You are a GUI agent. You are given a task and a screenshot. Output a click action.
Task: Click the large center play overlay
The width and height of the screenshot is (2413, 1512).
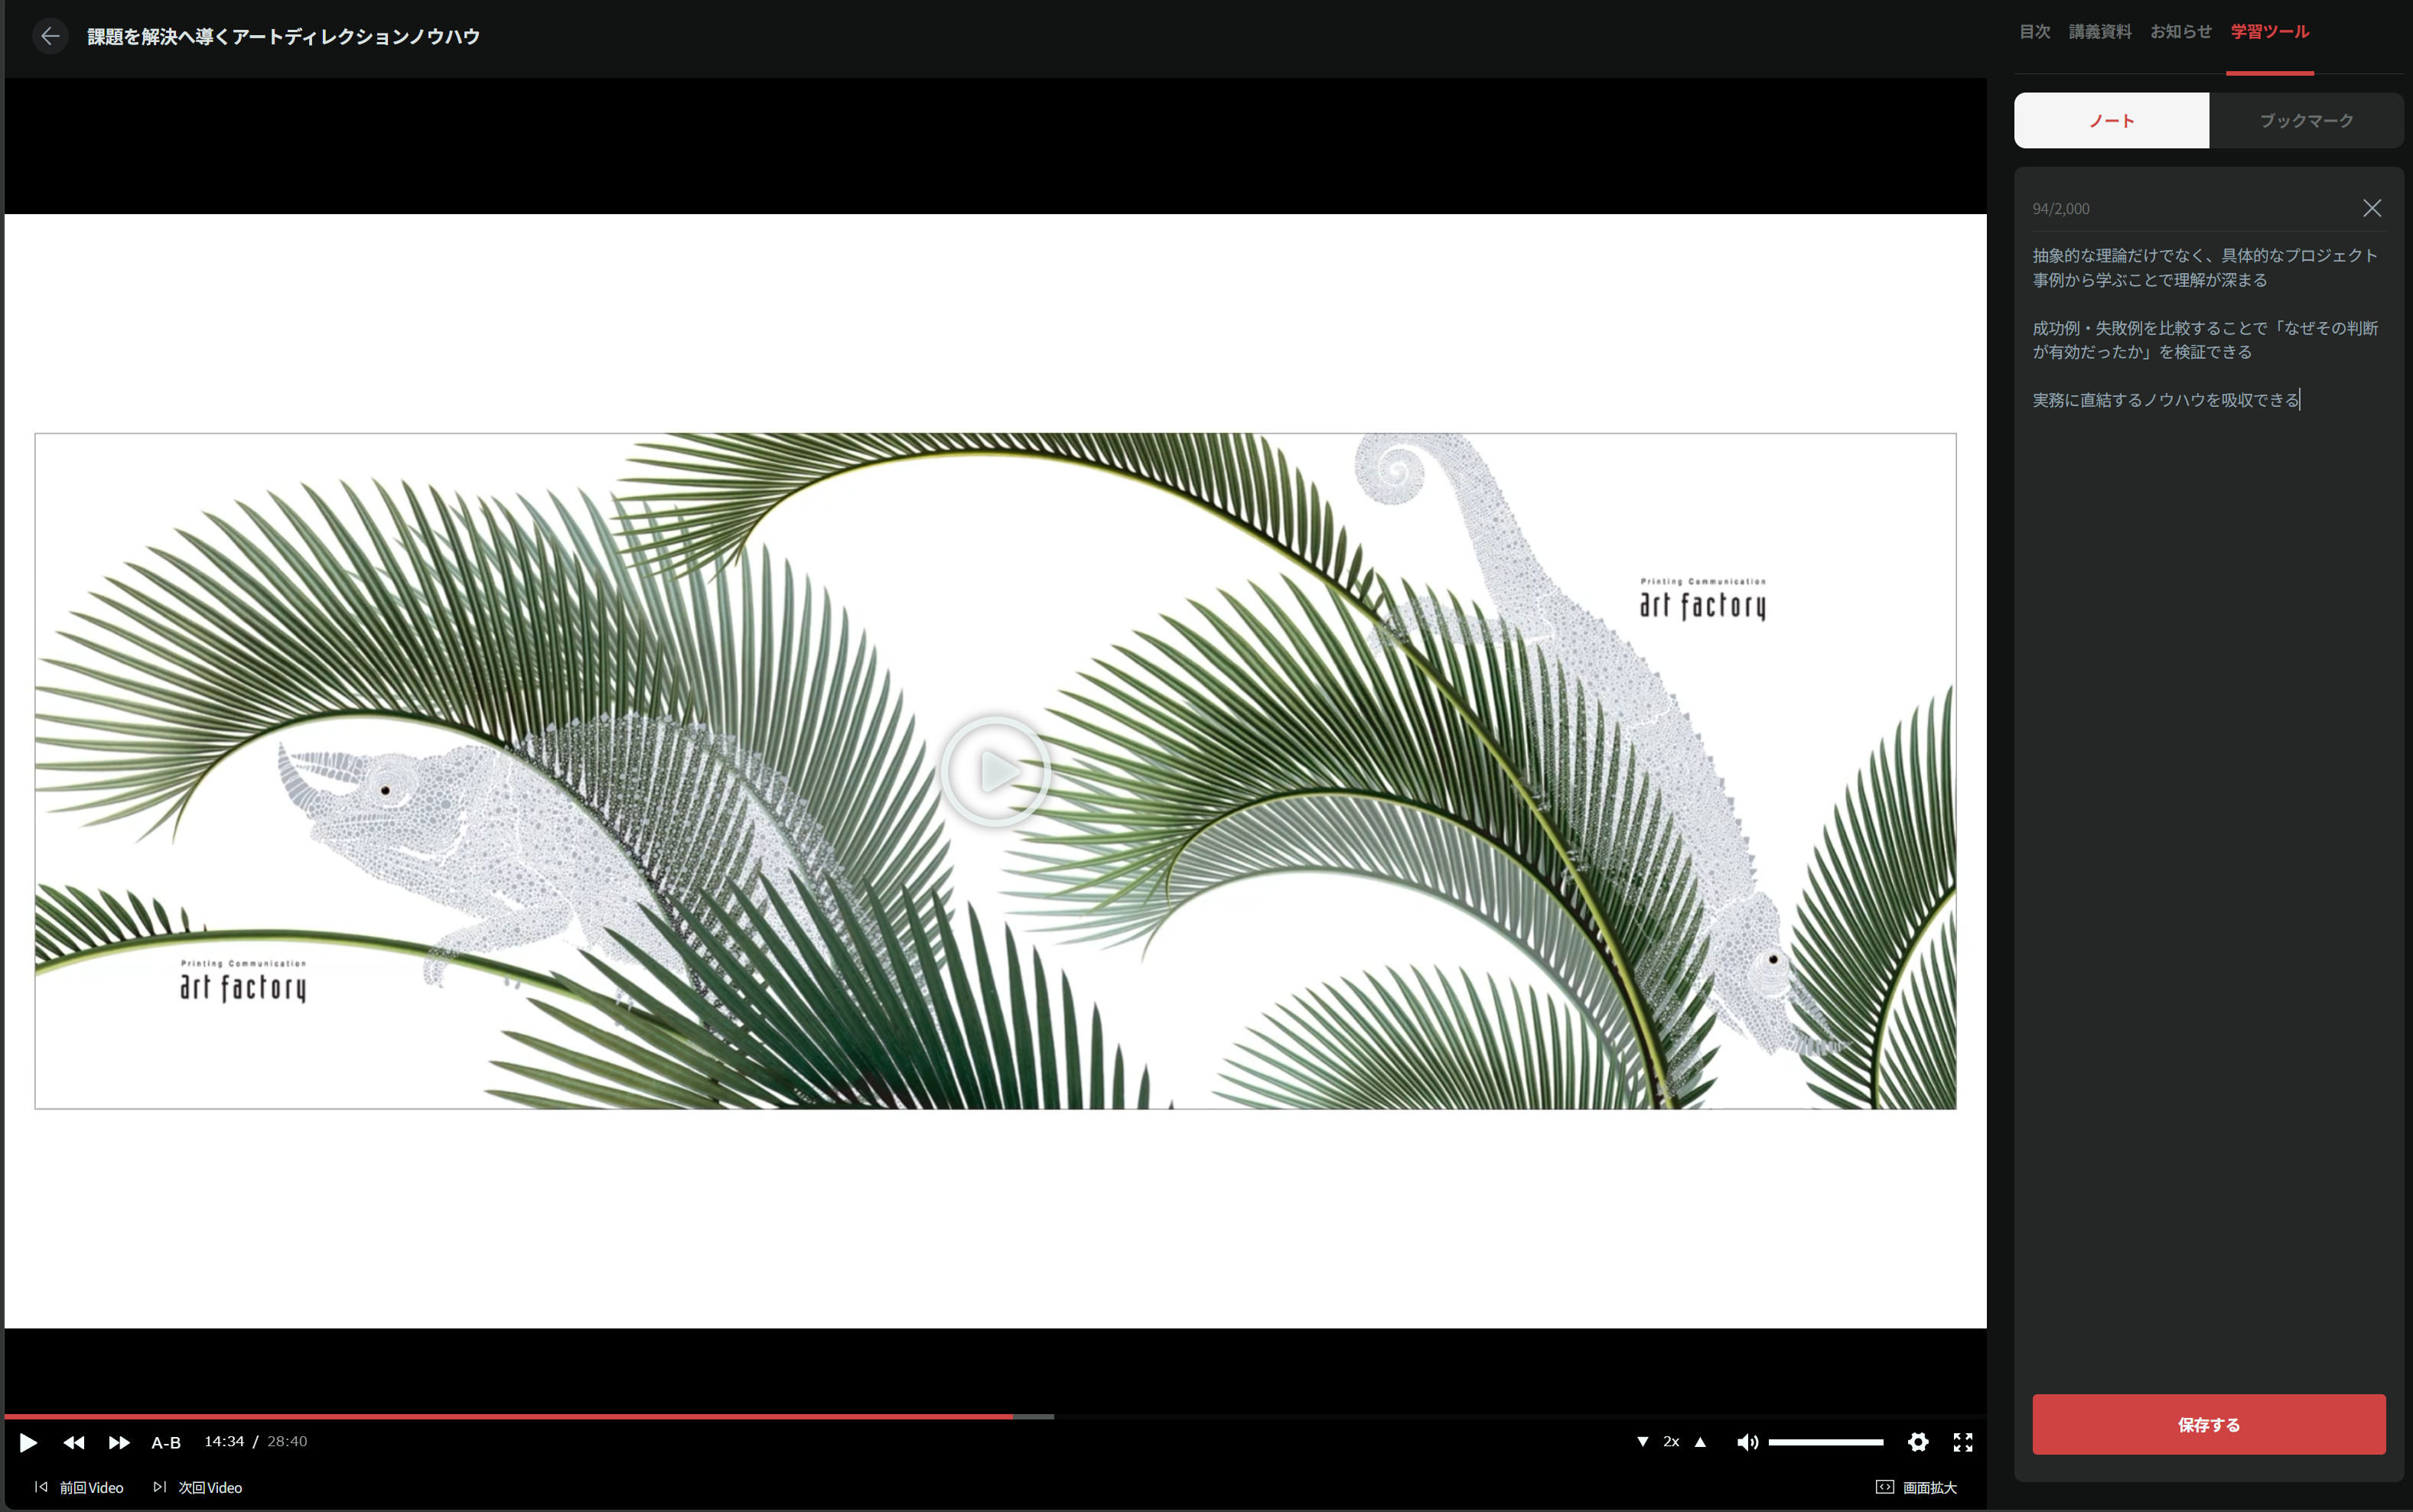click(x=995, y=771)
